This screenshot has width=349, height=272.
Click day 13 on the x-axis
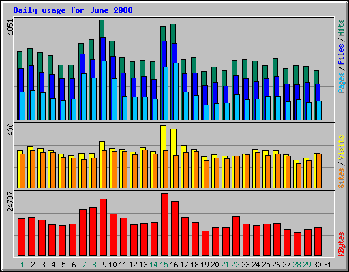pos(143,265)
